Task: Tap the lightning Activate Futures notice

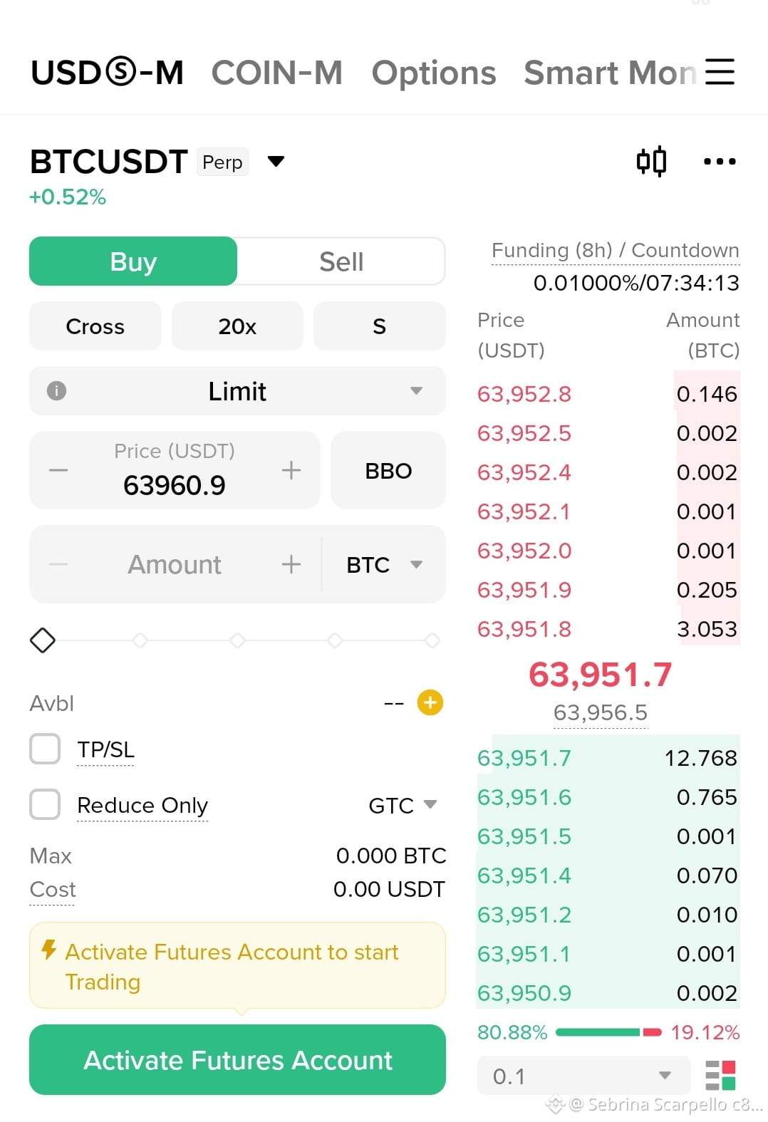Action: [x=237, y=966]
